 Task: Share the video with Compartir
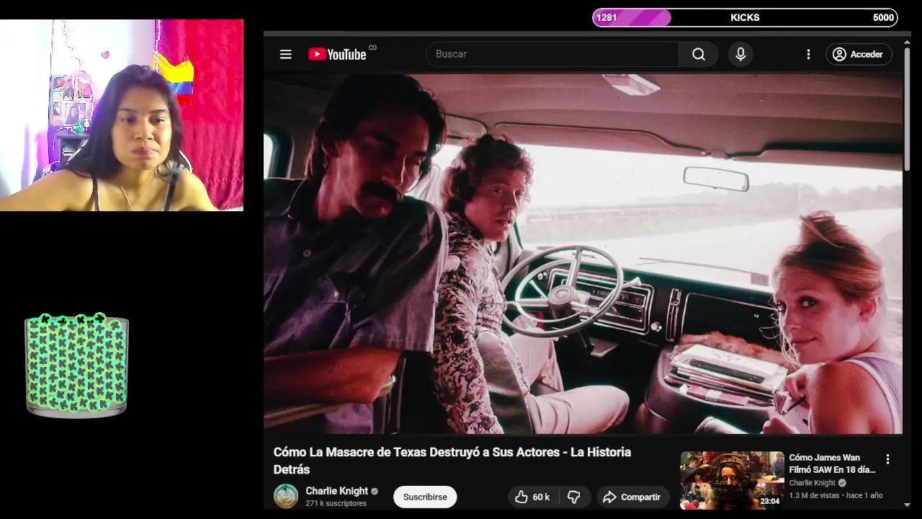[x=632, y=497]
